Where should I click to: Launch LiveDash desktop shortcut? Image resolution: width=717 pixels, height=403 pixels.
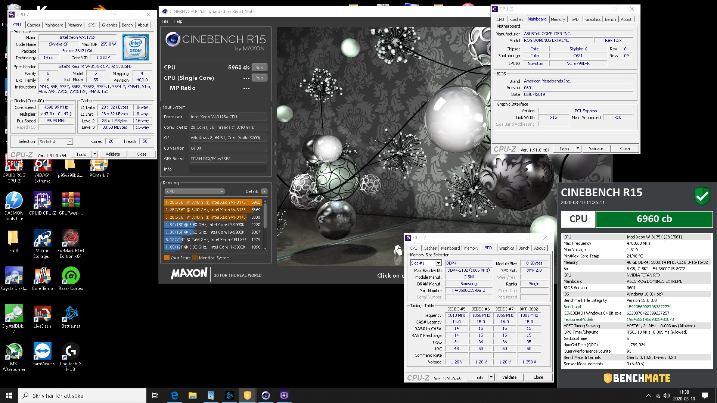pos(42,316)
